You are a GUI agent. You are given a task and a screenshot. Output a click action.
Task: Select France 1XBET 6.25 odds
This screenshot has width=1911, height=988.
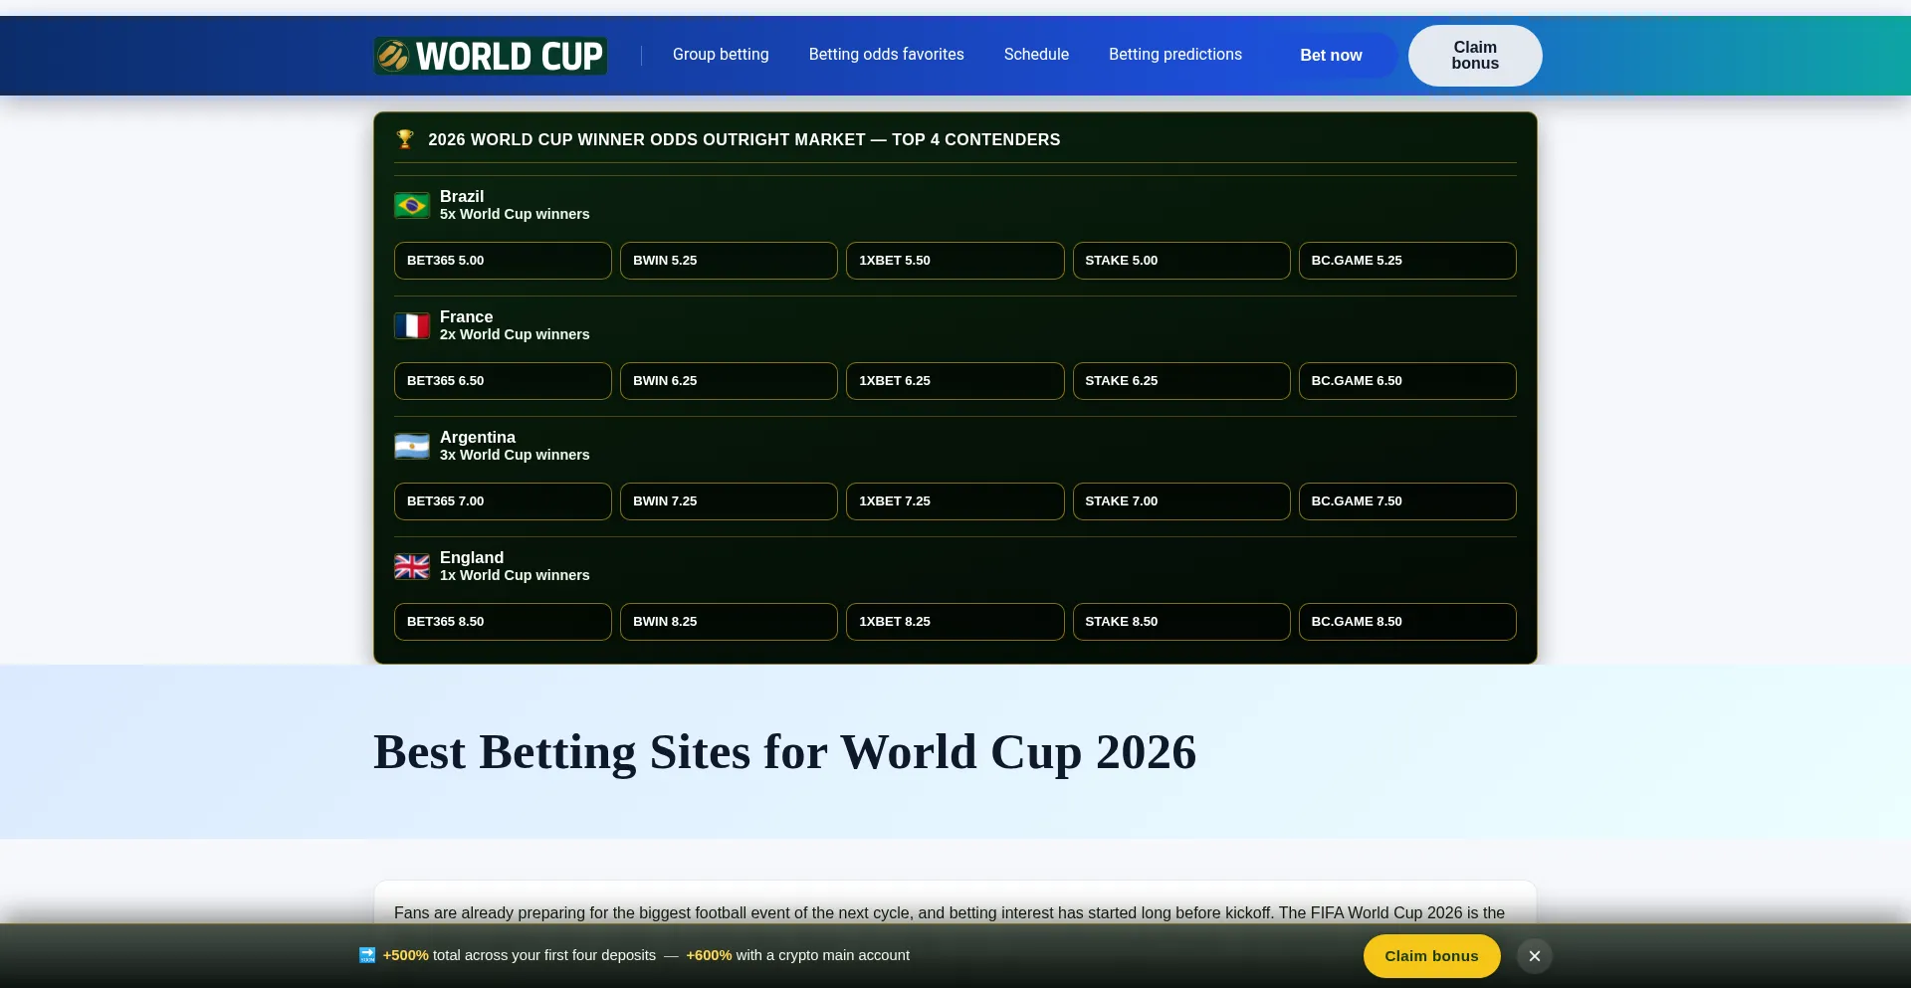[955, 381]
